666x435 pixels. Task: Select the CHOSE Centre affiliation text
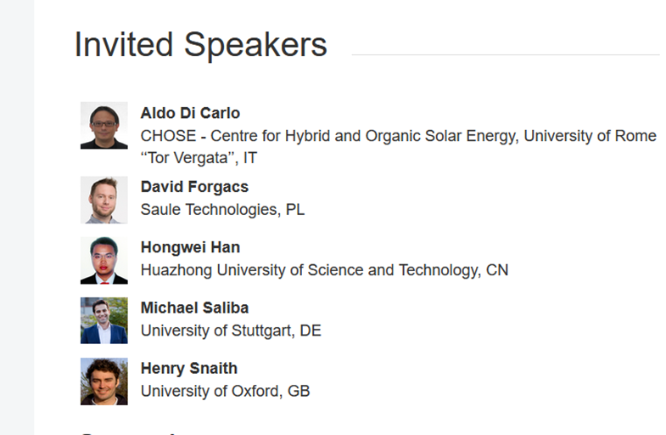coord(399,136)
